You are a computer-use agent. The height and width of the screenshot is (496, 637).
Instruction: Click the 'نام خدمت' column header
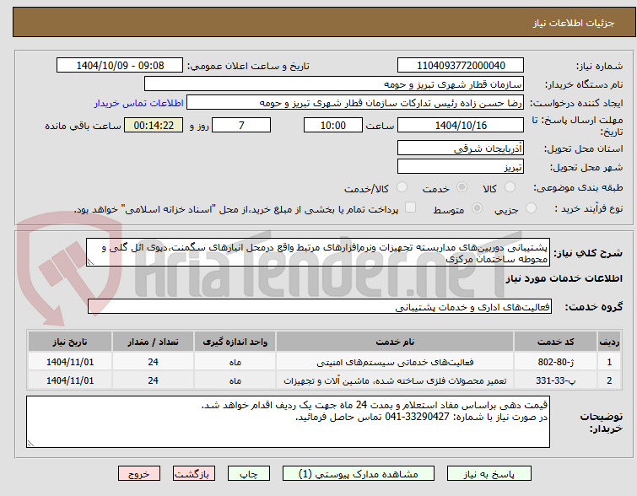(x=395, y=342)
